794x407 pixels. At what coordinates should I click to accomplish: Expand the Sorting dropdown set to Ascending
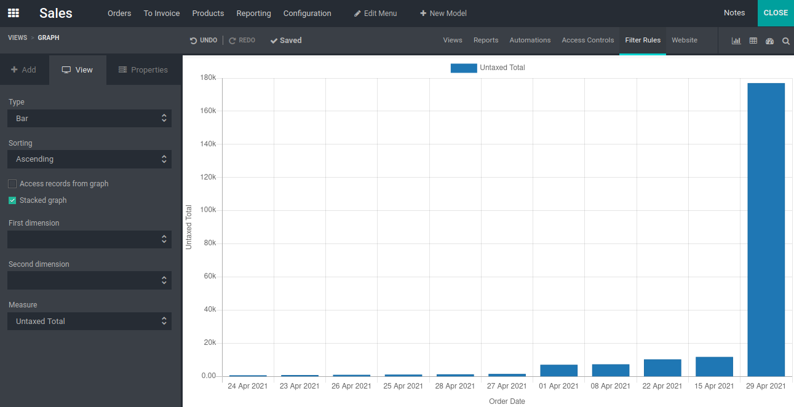[x=89, y=159]
